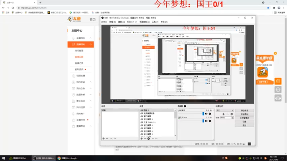Screen dimensions: 287x161
Task: Toggle visibility of the eighth source row
Action: point(142,131)
